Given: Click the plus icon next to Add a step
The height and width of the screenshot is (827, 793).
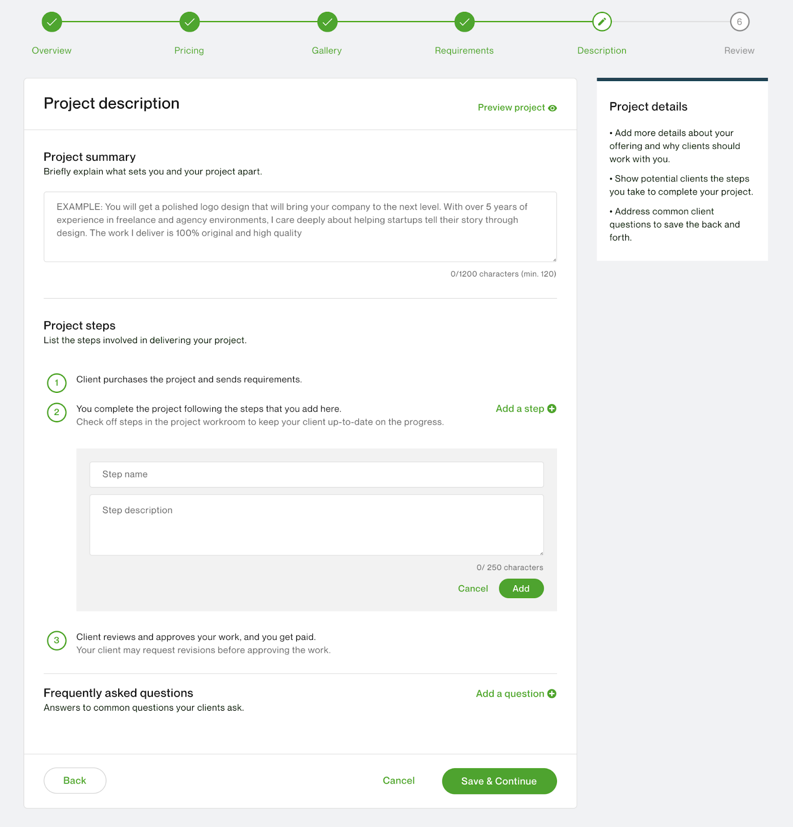Looking at the screenshot, I should pyautogui.click(x=552, y=409).
